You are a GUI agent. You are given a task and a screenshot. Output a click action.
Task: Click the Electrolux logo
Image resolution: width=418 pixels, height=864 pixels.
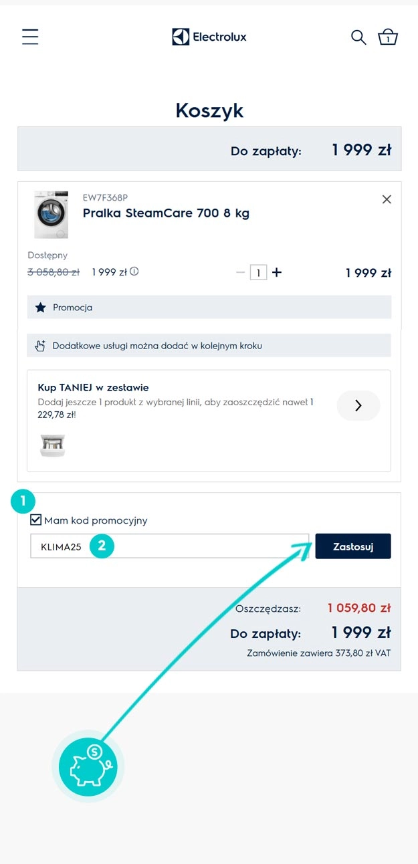coord(209,37)
